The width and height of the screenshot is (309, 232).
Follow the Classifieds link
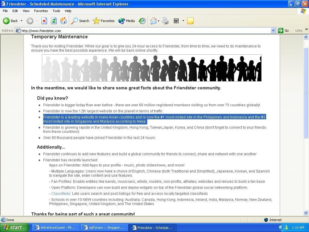click(61, 194)
